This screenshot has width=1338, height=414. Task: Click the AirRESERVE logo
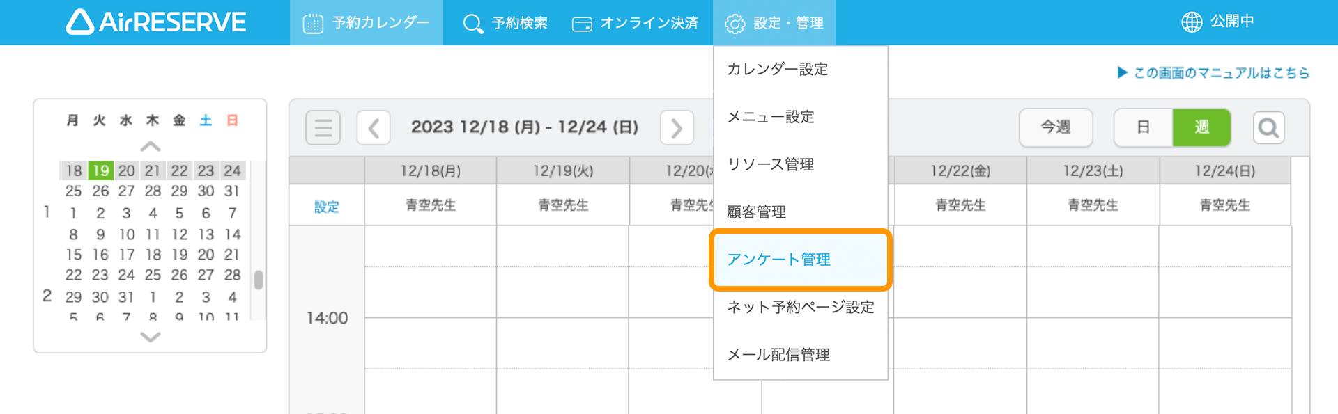tap(156, 22)
